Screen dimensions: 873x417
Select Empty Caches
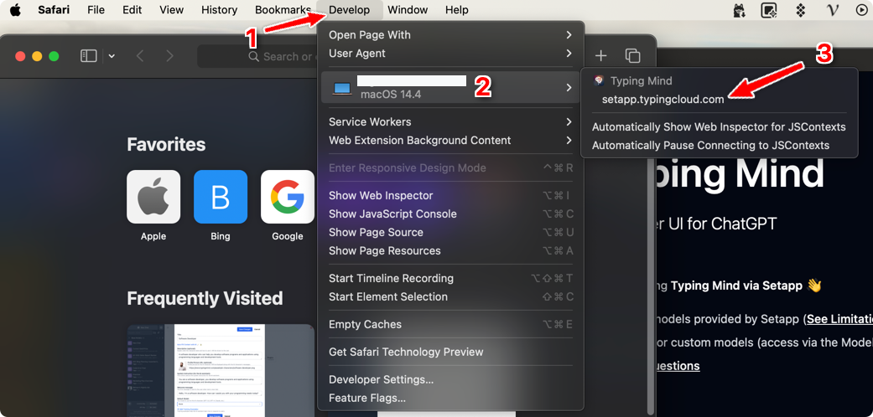[450, 324]
